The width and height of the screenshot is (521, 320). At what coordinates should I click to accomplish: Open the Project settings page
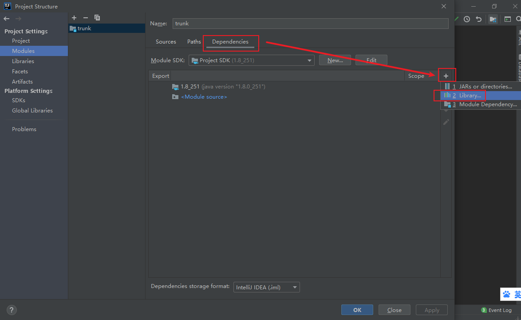pos(21,40)
